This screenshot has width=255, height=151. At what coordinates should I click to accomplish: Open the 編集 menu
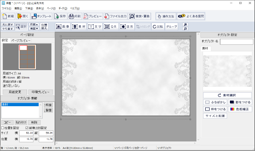click(18, 8)
